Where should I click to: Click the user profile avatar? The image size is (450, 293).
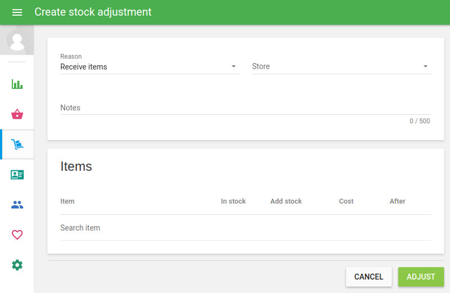click(17, 40)
